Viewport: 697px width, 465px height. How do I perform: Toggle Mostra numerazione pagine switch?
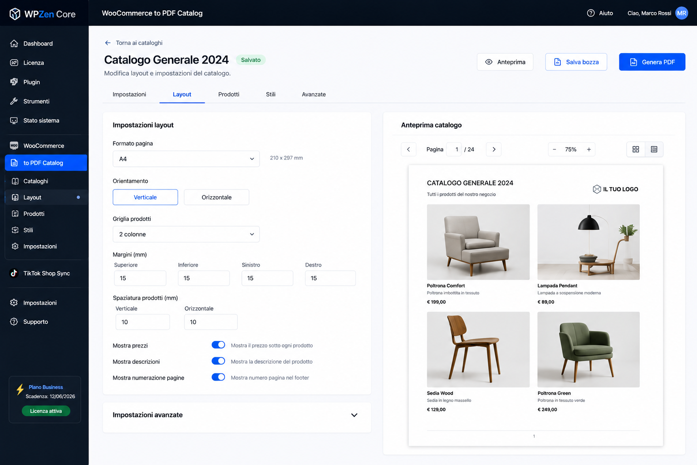click(x=218, y=377)
